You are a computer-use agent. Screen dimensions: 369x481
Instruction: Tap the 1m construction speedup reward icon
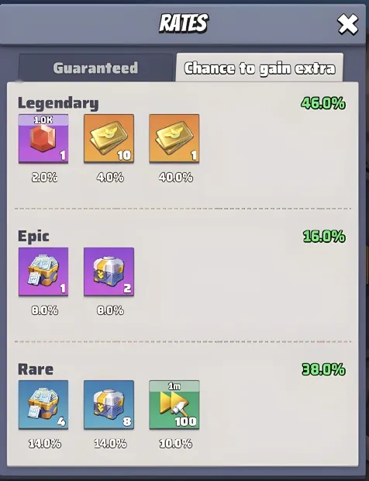[x=174, y=405]
